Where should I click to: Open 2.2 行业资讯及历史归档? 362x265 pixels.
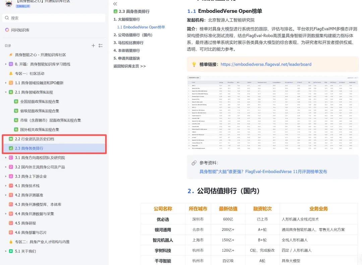[x=35, y=139]
